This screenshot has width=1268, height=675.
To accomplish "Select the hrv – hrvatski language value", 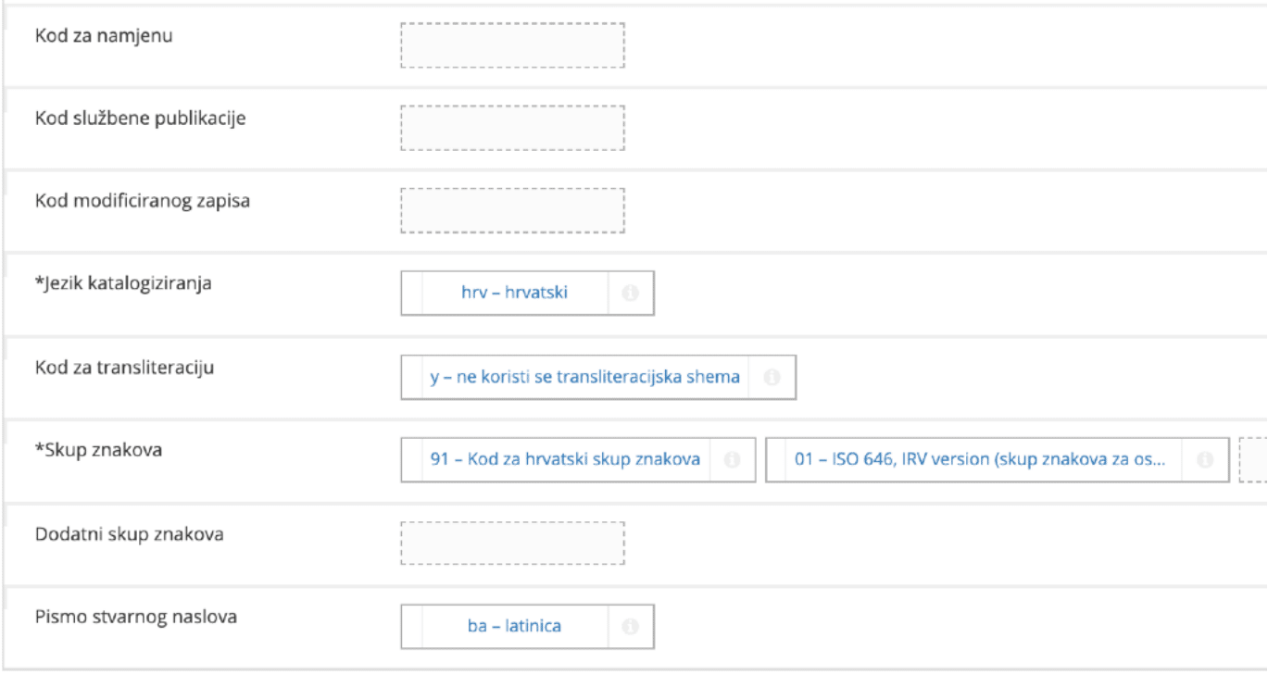I will pyautogui.click(x=514, y=294).
